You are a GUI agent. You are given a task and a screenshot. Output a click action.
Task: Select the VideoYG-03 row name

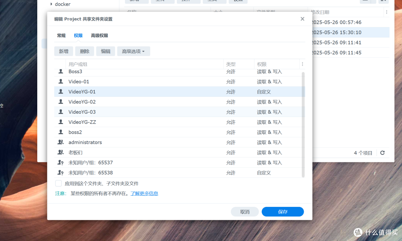pyautogui.click(x=82, y=112)
